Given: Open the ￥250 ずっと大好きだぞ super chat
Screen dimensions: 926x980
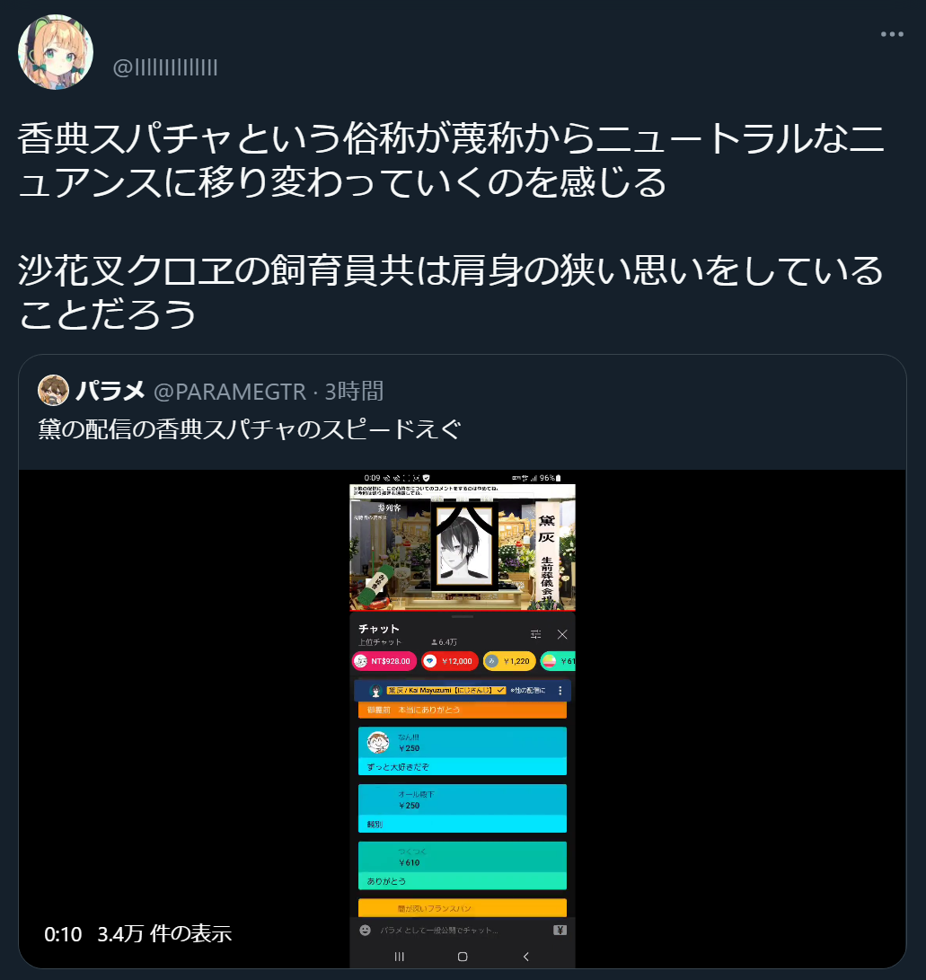Looking at the screenshot, I should pyautogui.click(x=463, y=751).
